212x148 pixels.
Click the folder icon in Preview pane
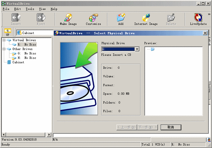pyautogui.click(x=152, y=49)
